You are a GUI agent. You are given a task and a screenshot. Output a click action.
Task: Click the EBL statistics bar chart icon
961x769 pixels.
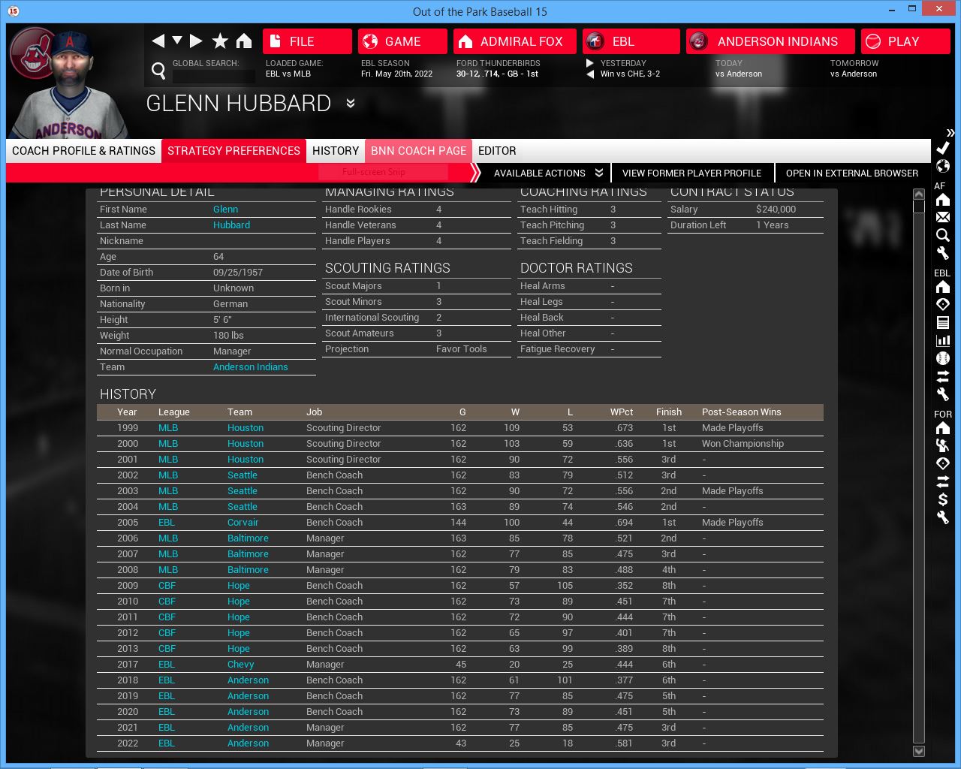943,340
